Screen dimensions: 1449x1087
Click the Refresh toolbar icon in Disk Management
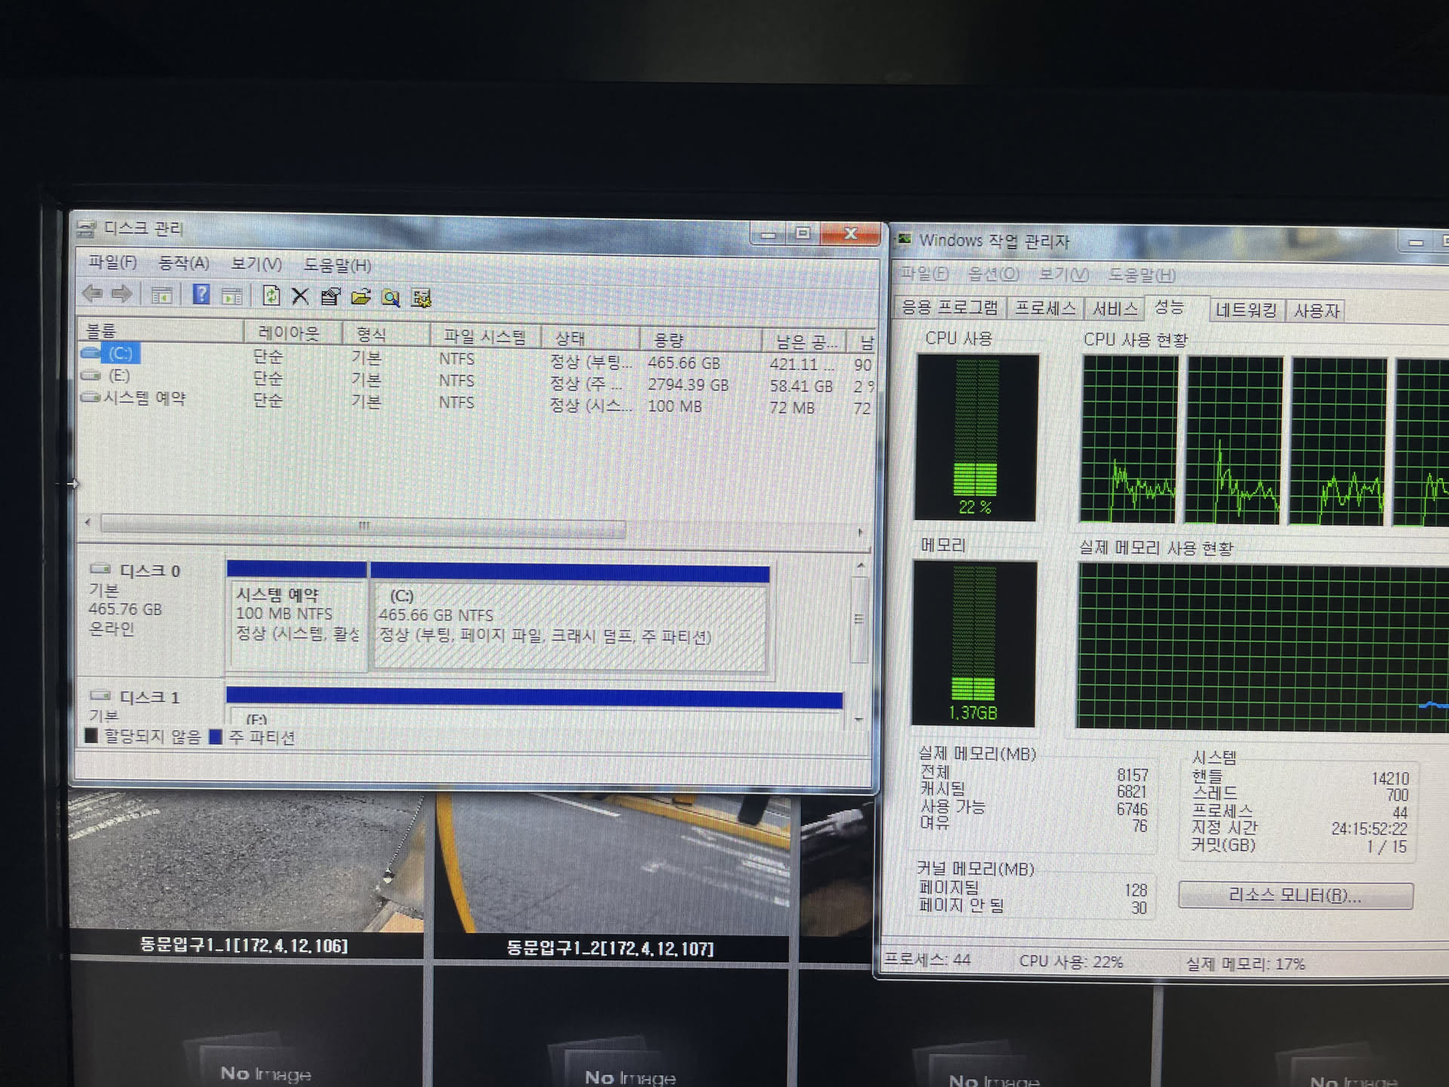(271, 296)
